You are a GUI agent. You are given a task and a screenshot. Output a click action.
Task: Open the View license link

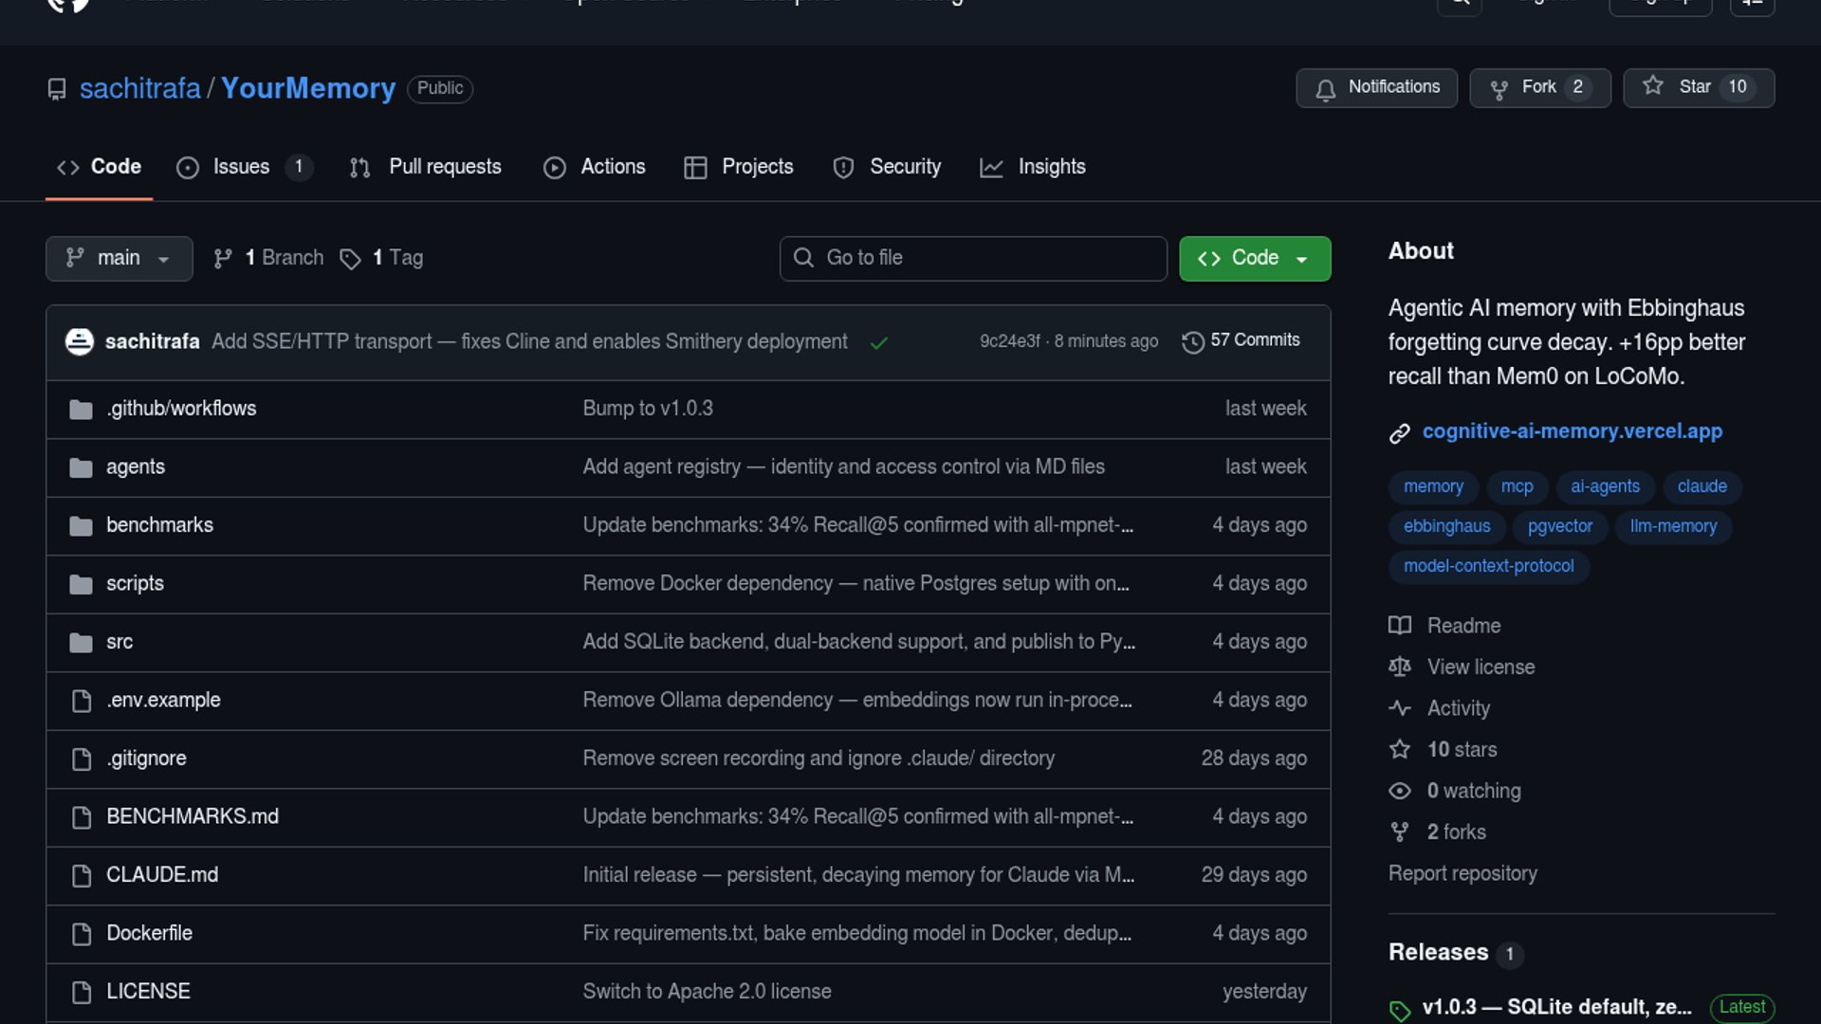(1480, 667)
